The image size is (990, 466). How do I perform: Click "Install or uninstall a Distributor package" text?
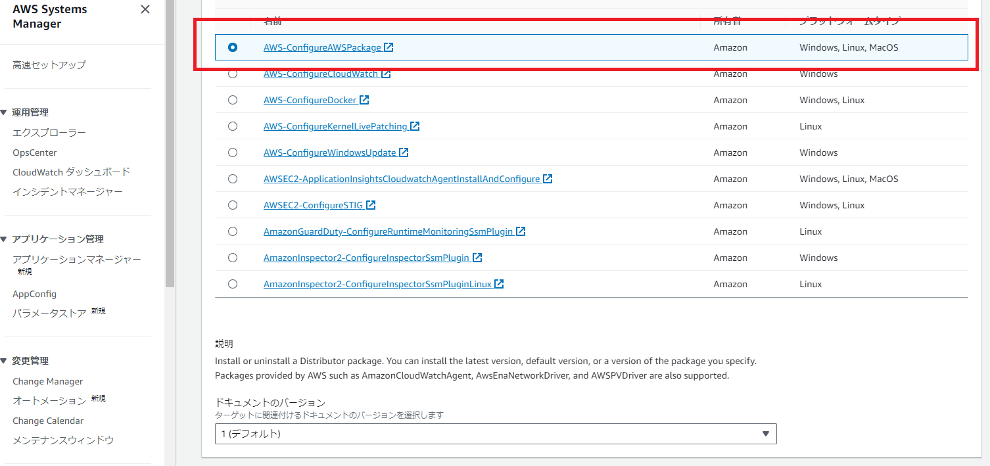[299, 361]
